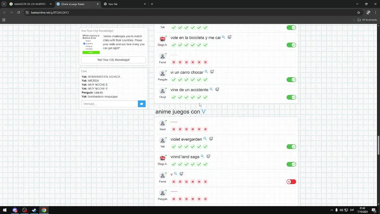
Task: Open the 'All Bookmarks' folder
Action: pyautogui.click(x=367, y=20)
